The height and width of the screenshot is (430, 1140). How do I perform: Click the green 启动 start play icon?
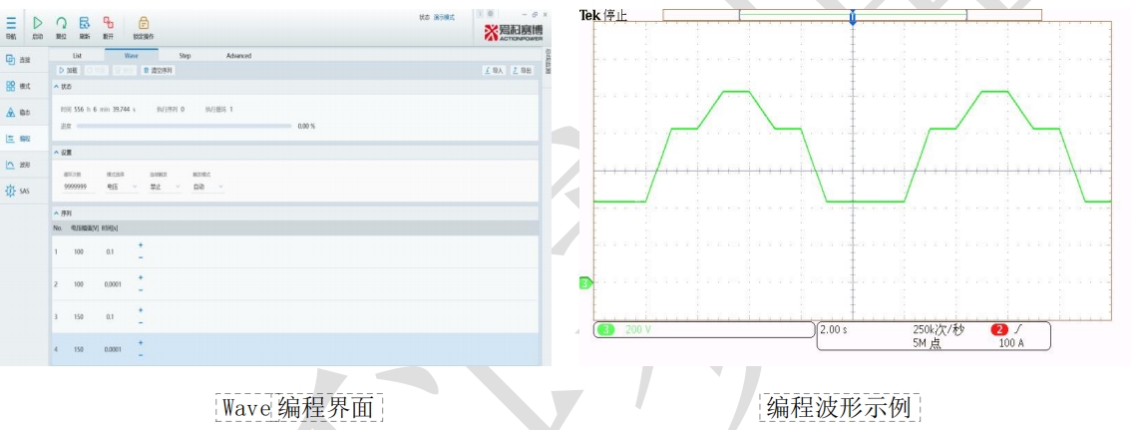pos(38,23)
